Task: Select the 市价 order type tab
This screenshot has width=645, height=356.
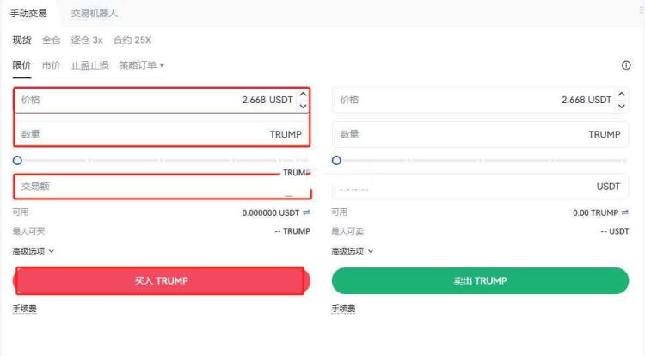Action: point(52,65)
